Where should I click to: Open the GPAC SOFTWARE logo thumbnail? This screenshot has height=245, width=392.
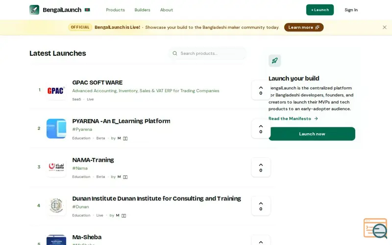pos(56,90)
